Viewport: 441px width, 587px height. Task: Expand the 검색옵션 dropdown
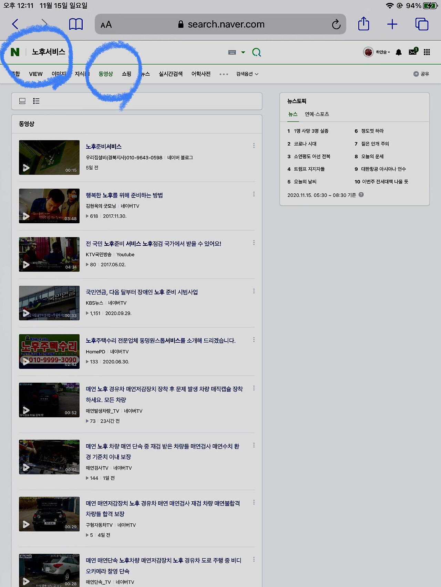click(247, 74)
